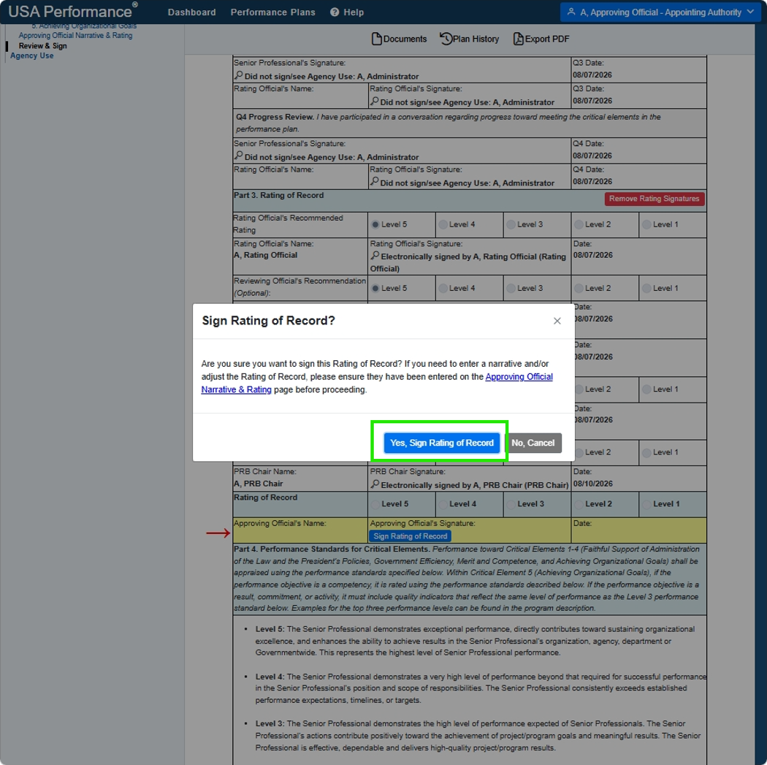Select Level 4 for Rating Official's Recommended Rating
This screenshot has width=767, height=765.
[x=443, y=224]
